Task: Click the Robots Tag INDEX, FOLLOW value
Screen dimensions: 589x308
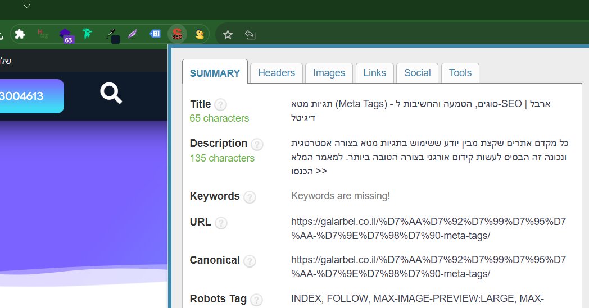Action: tap(418, 298)
